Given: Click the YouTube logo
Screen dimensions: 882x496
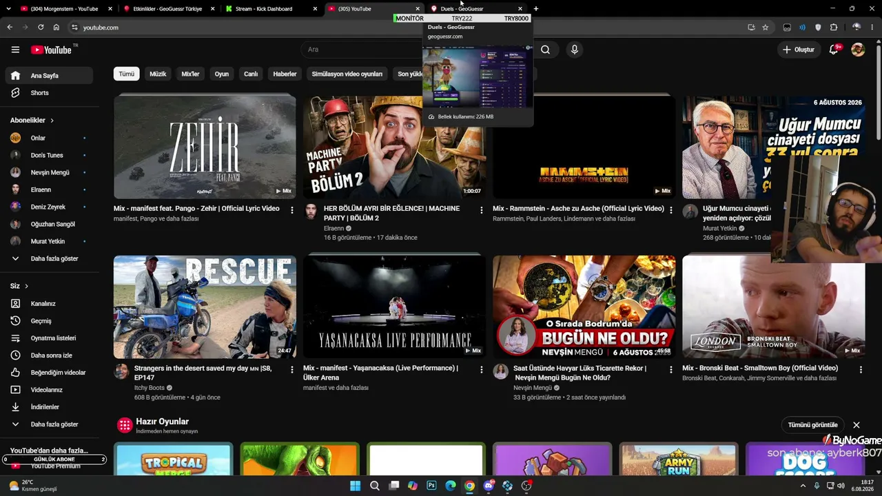Looking at the screenshot, I should [52, 50].
